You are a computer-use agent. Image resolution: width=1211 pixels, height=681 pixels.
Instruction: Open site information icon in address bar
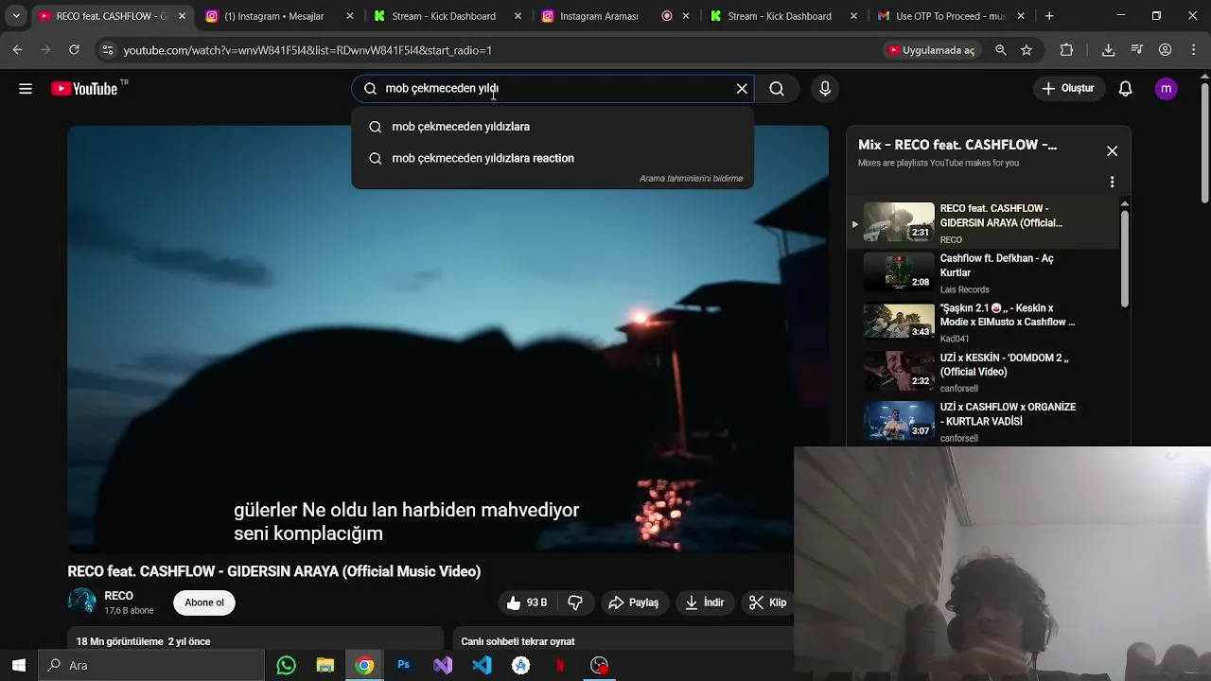pos(107,50)
